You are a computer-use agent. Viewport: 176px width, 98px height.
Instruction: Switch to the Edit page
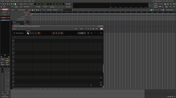coord(174,4)
